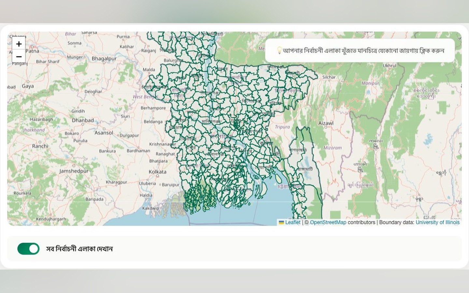
Task: Click the Malda city label
Action: point(149,70)
